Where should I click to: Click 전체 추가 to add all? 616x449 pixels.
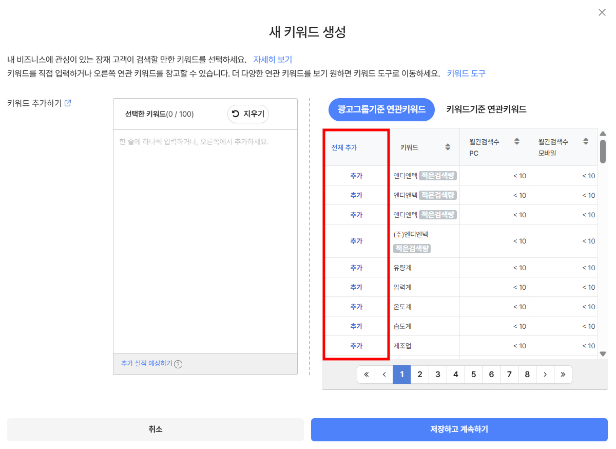(344, 147)
